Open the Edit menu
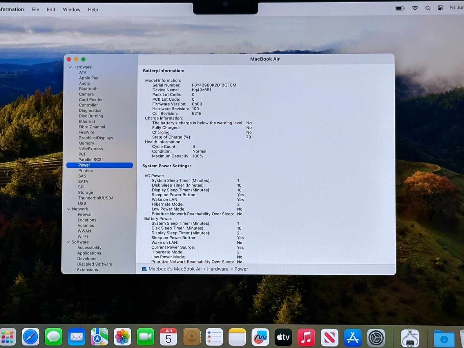Image resolution: width=464 pixels, height=348 pixels. point(51,10)
